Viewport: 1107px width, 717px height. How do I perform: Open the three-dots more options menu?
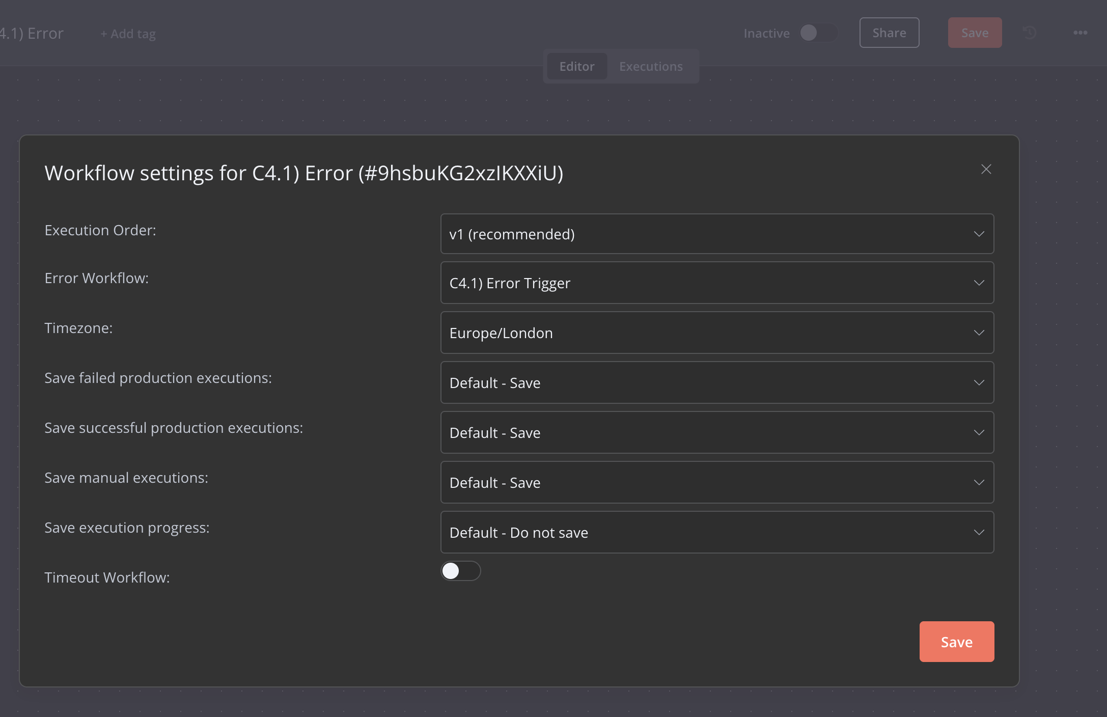coord(1081,33)
